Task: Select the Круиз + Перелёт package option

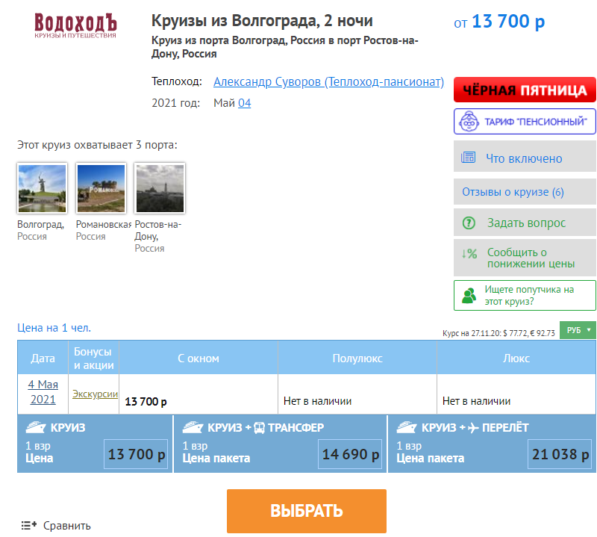Action: coord(493,444)
